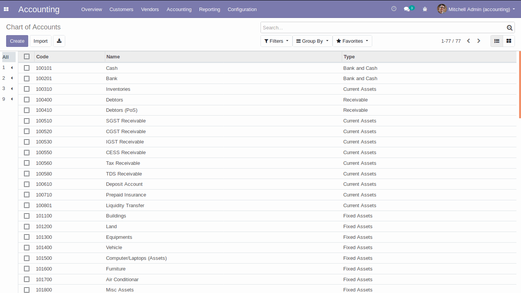The height and width of the screenshot is (293, 521).
Task: Expand account group 1 arrow
Action: (12, 68)
